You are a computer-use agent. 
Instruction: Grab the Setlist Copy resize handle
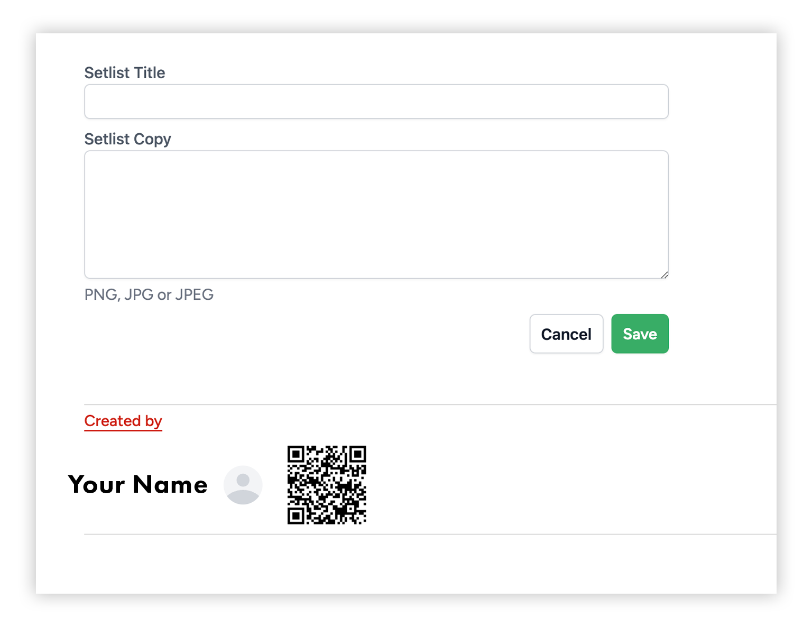tap(665, 274)
